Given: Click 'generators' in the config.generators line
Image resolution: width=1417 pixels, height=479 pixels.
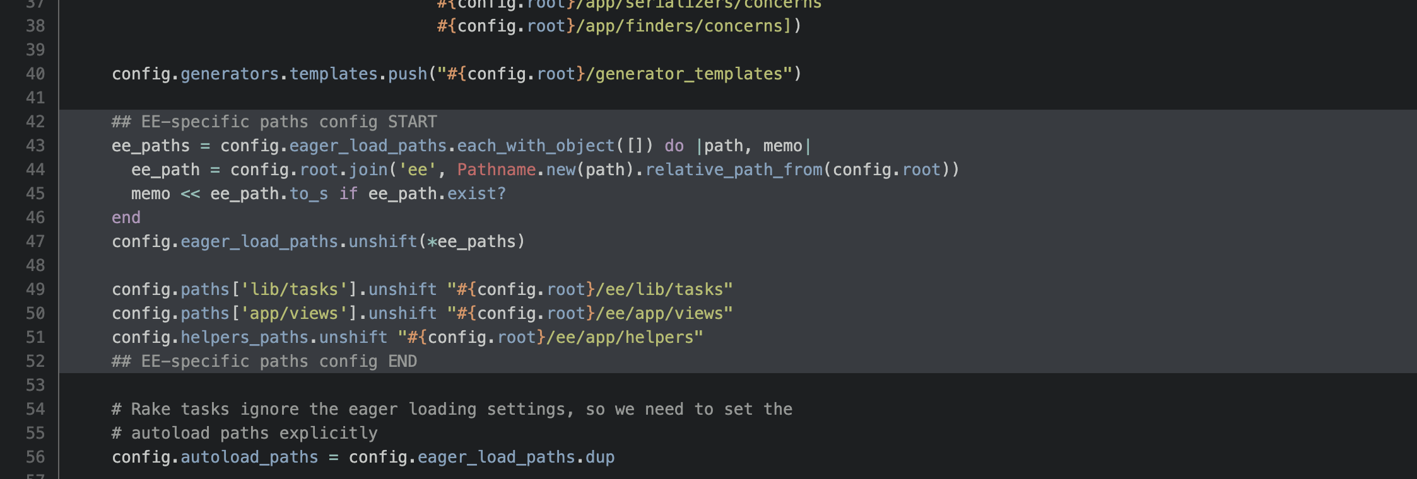Looking at the screenshot, I should point(230,74).
